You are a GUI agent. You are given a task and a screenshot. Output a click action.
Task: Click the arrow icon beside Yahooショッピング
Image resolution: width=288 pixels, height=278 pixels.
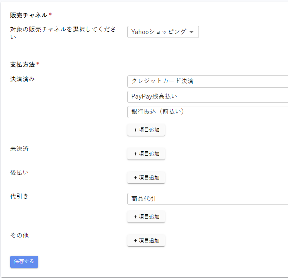(191, 32)
